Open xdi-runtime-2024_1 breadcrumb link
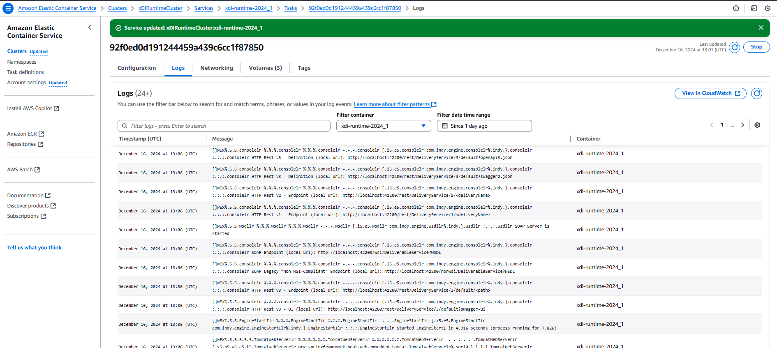Screen dimensions: 777x348 coord(249,8)
